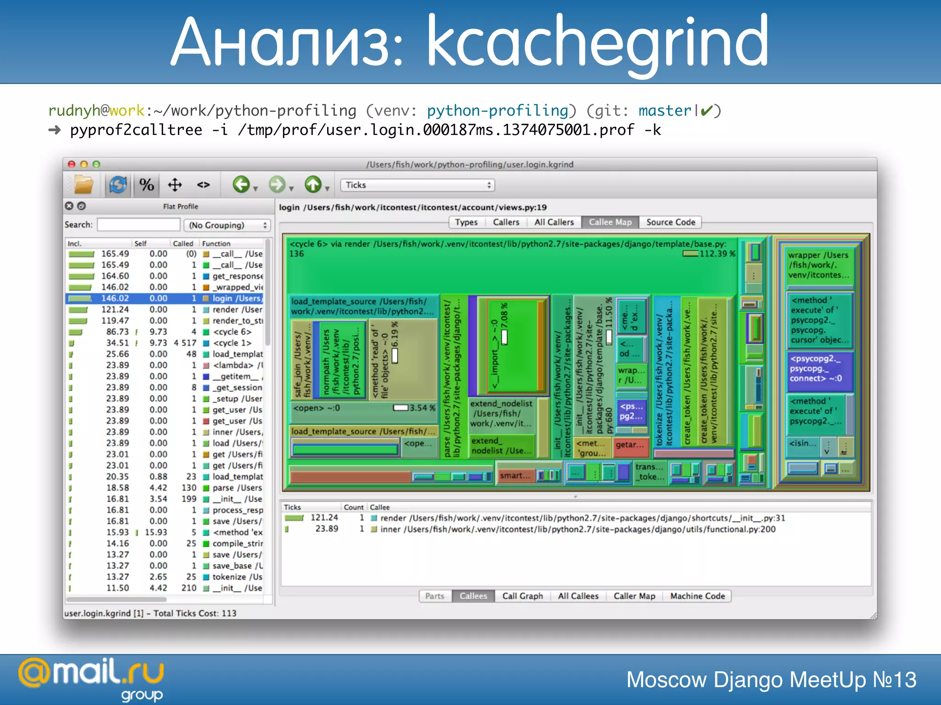The width and height of the screenshot is (941, 705).
Task: Open the Ticks event type dropdown
Action: (x=418, y=185)
